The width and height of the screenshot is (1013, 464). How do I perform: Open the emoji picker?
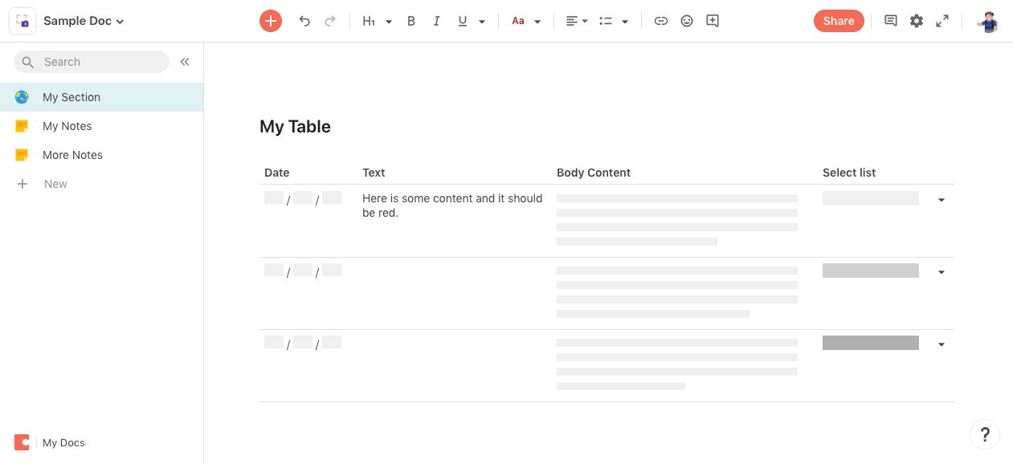687,21
